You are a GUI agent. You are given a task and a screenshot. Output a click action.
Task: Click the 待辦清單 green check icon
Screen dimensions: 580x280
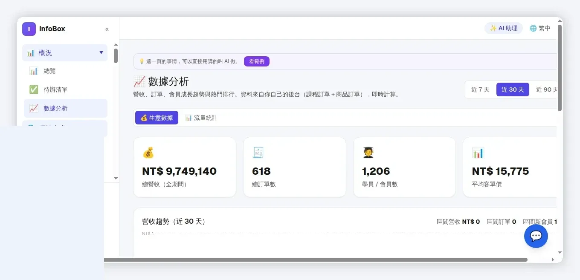pos(34,89)
